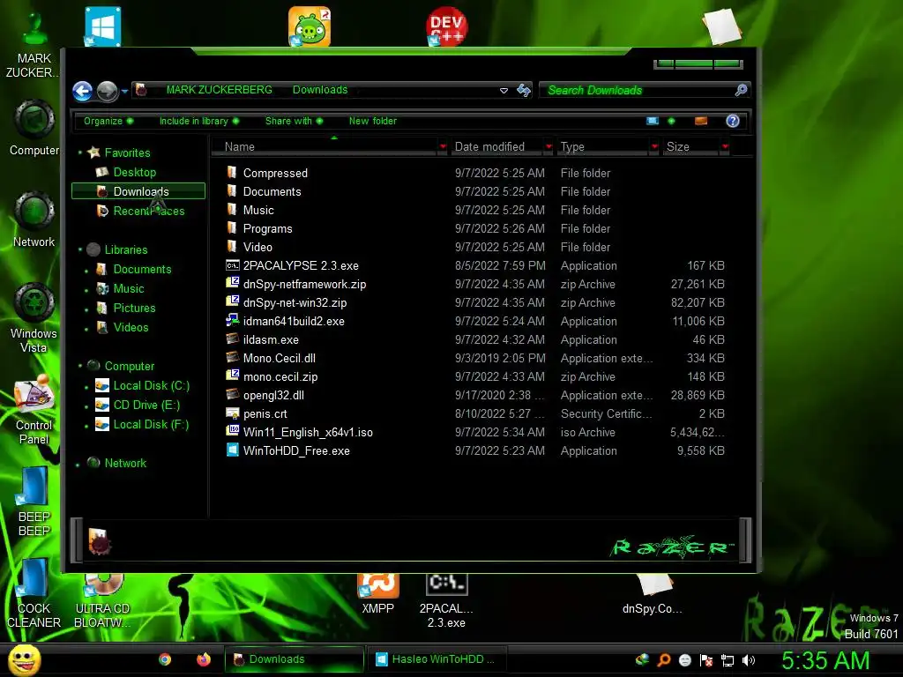Collapse the Favorites tree section
The width and height of the screenshot is (903, 677).
[80, 153]
